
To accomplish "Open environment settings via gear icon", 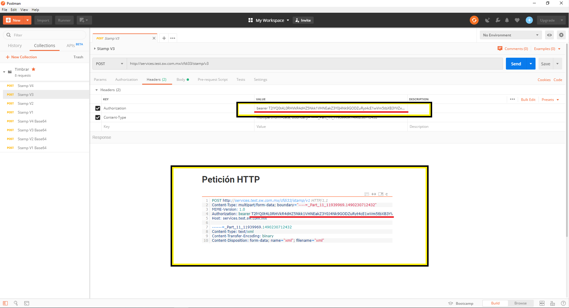I will point(561,35).
